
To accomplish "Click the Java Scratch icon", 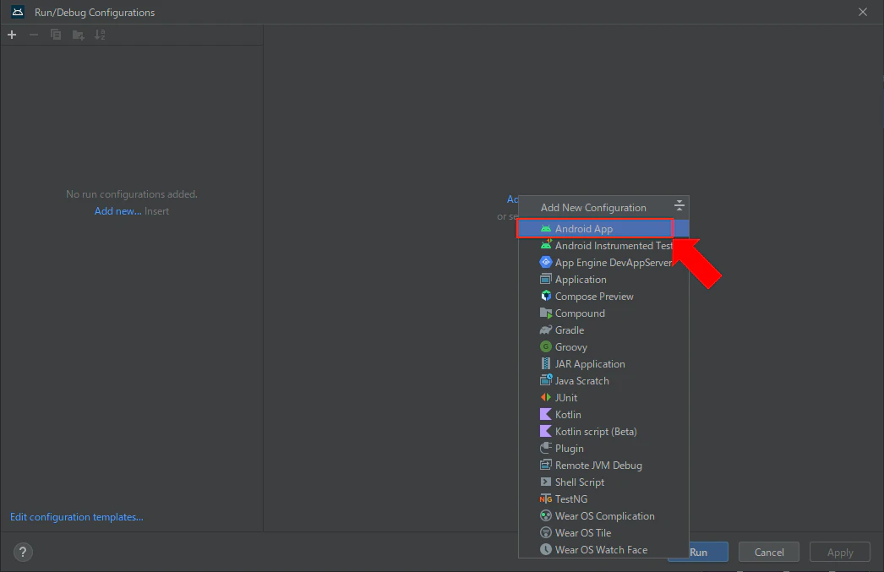I will tap(546, 380).
